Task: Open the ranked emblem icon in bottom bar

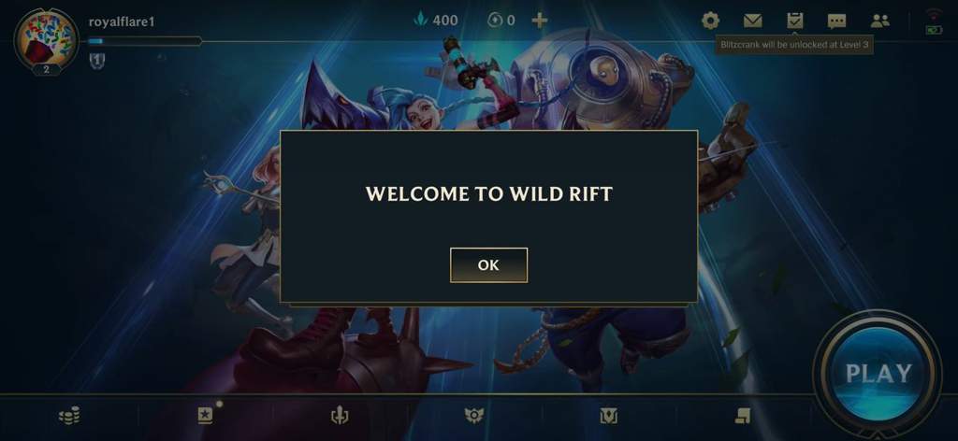Action: tap(473, 416)
